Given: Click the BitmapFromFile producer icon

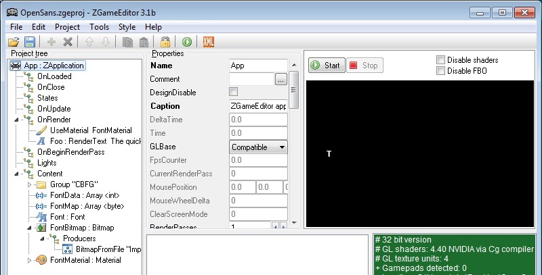Looking at the screenshot, I should click(x=67, y=249).
